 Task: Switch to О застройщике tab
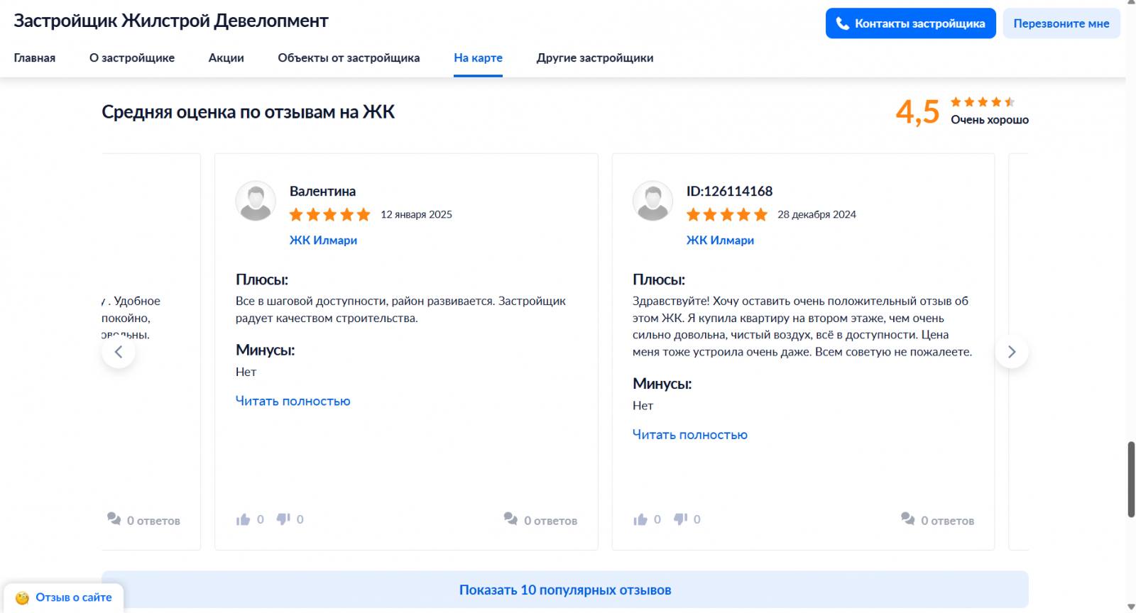[132, 58]
